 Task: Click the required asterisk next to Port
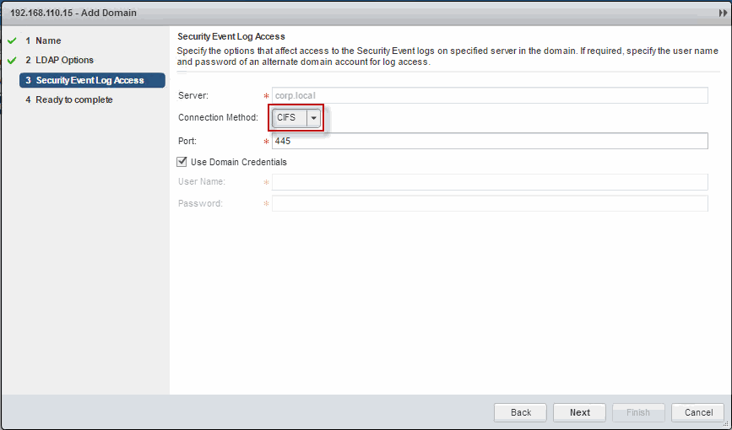tap(266, 142)
